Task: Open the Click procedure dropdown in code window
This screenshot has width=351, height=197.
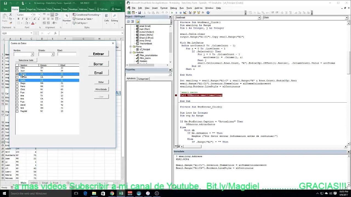Action: [x=347, y=18]
